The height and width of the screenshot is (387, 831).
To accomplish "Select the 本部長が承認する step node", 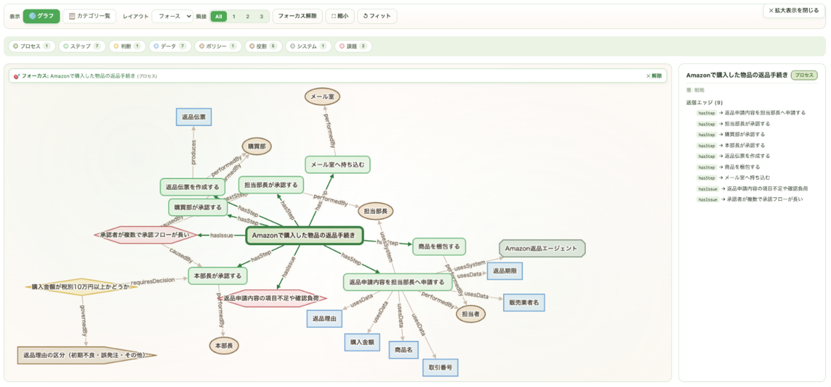I will coord(218,275).
